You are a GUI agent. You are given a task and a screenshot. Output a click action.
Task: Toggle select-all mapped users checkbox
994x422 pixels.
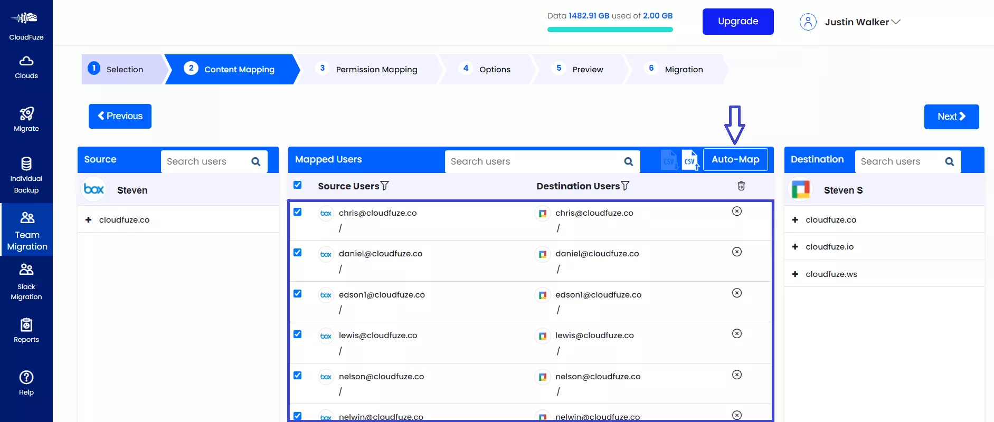point(298,185)
